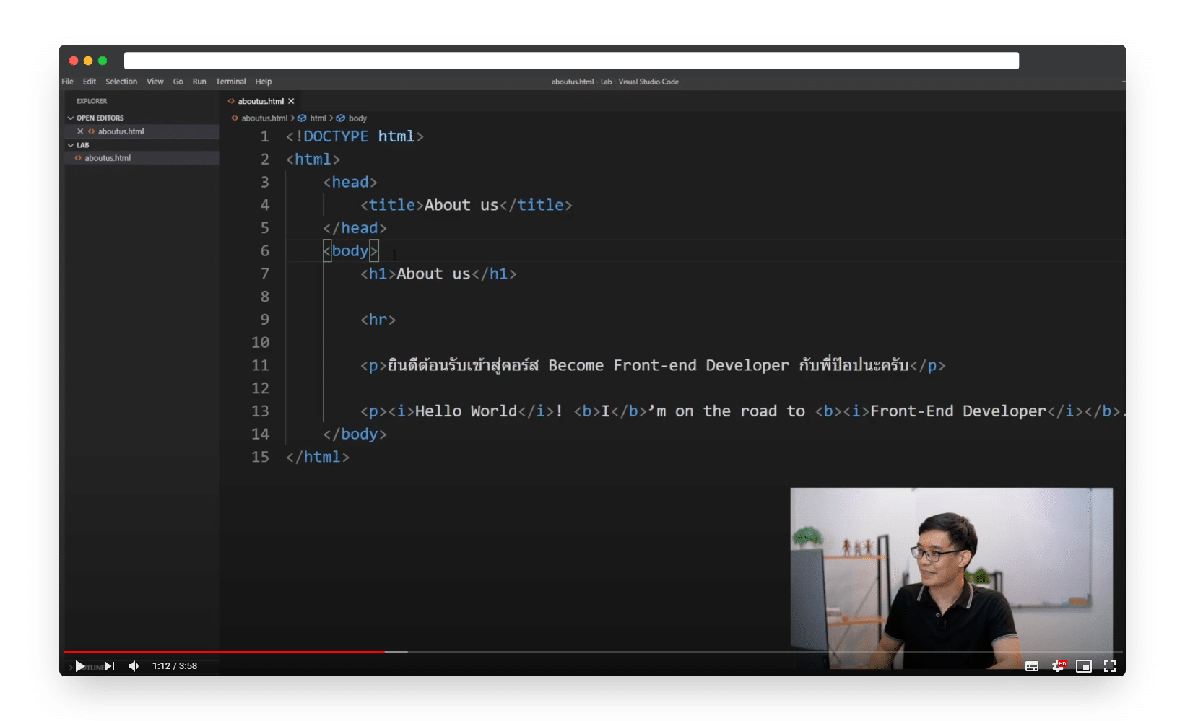Mute the video with the speaker icon
The width and height of the screenshot is (1185, 721).
tap(133, 666)
